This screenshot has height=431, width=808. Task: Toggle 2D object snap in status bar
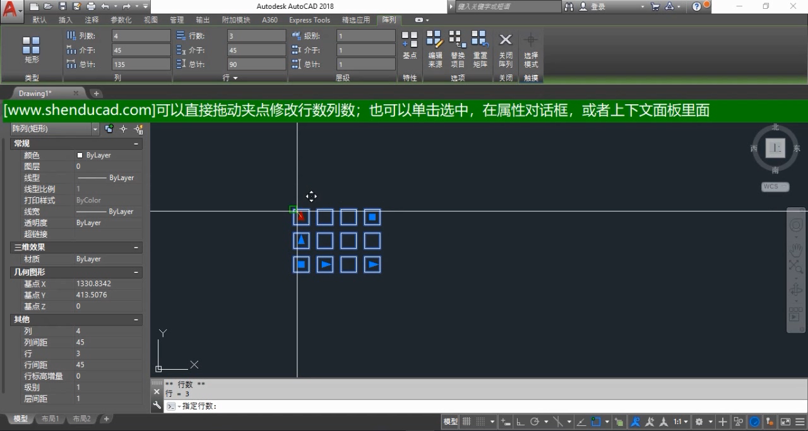coord(596,422)
